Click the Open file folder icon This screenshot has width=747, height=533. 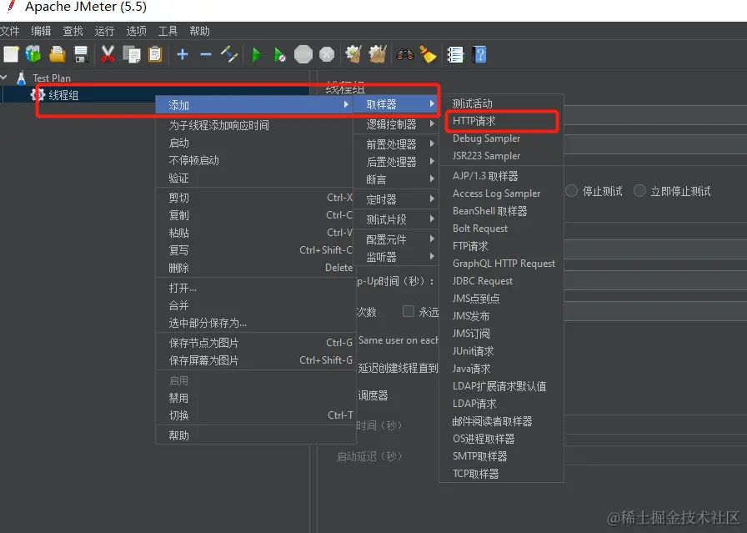coord(58,54)
